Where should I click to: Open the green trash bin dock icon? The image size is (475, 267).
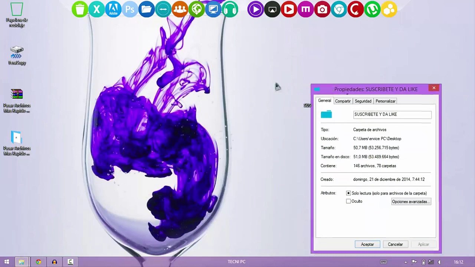(80, 9)
